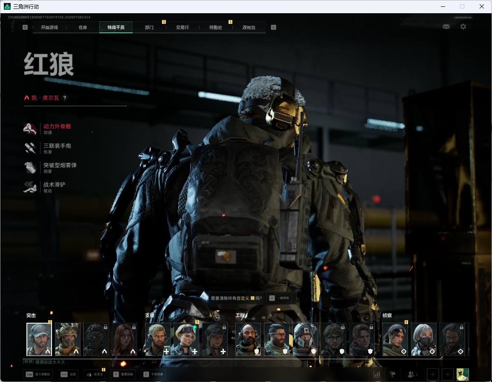Select the masked engineer with flag helmet
This screenshot has width=492, height=382.
tap(305, 339)
